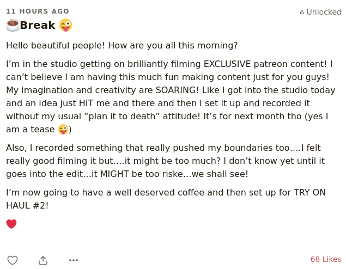Click the red heart emoji ending the post
The width and height of the screenshot is (346, 269).
(x=11, y=224)
